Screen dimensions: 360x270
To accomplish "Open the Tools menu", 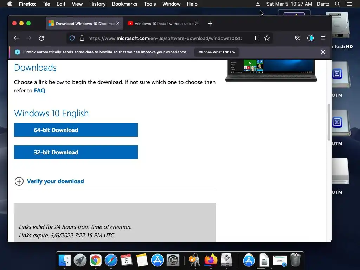I will 150,4.
